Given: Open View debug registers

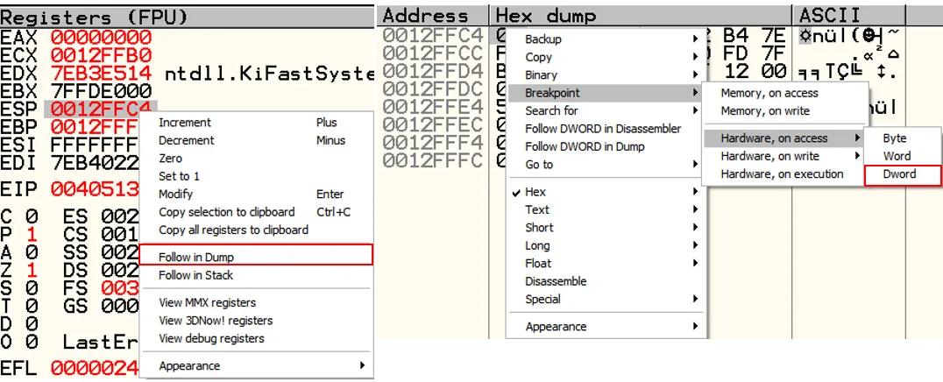Looking at the screenshot, I should [x=211, y=338].
